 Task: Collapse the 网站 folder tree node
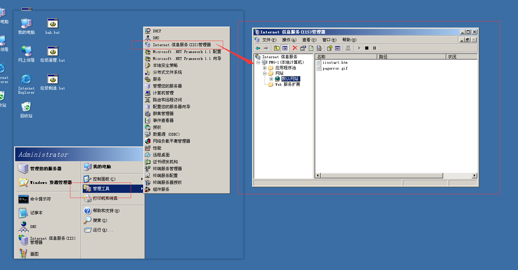point(265,73)
